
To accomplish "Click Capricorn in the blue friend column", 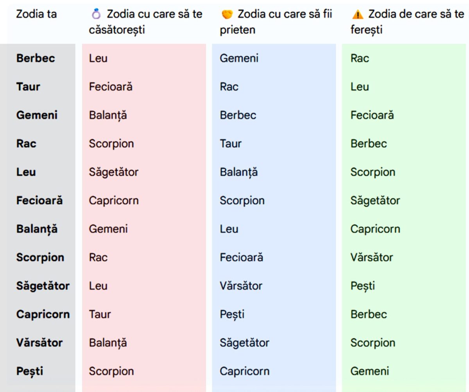I will pyautogui.click(x=244, y=371).
